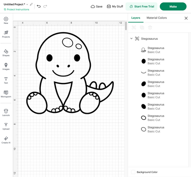Viewport: 191px width, 177px height.
Task: Open the Shapes tool
Action: (6, 53)
